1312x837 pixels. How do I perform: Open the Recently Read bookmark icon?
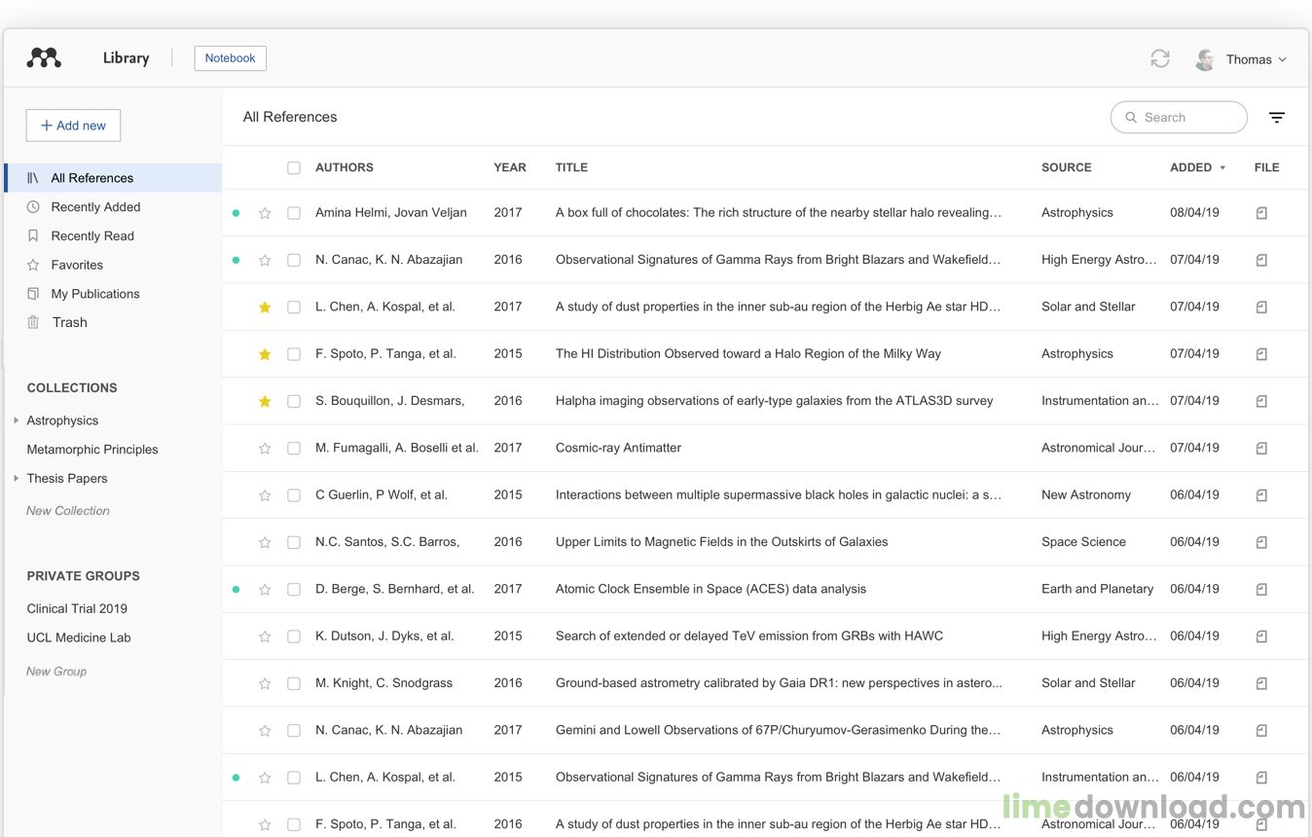33,236
